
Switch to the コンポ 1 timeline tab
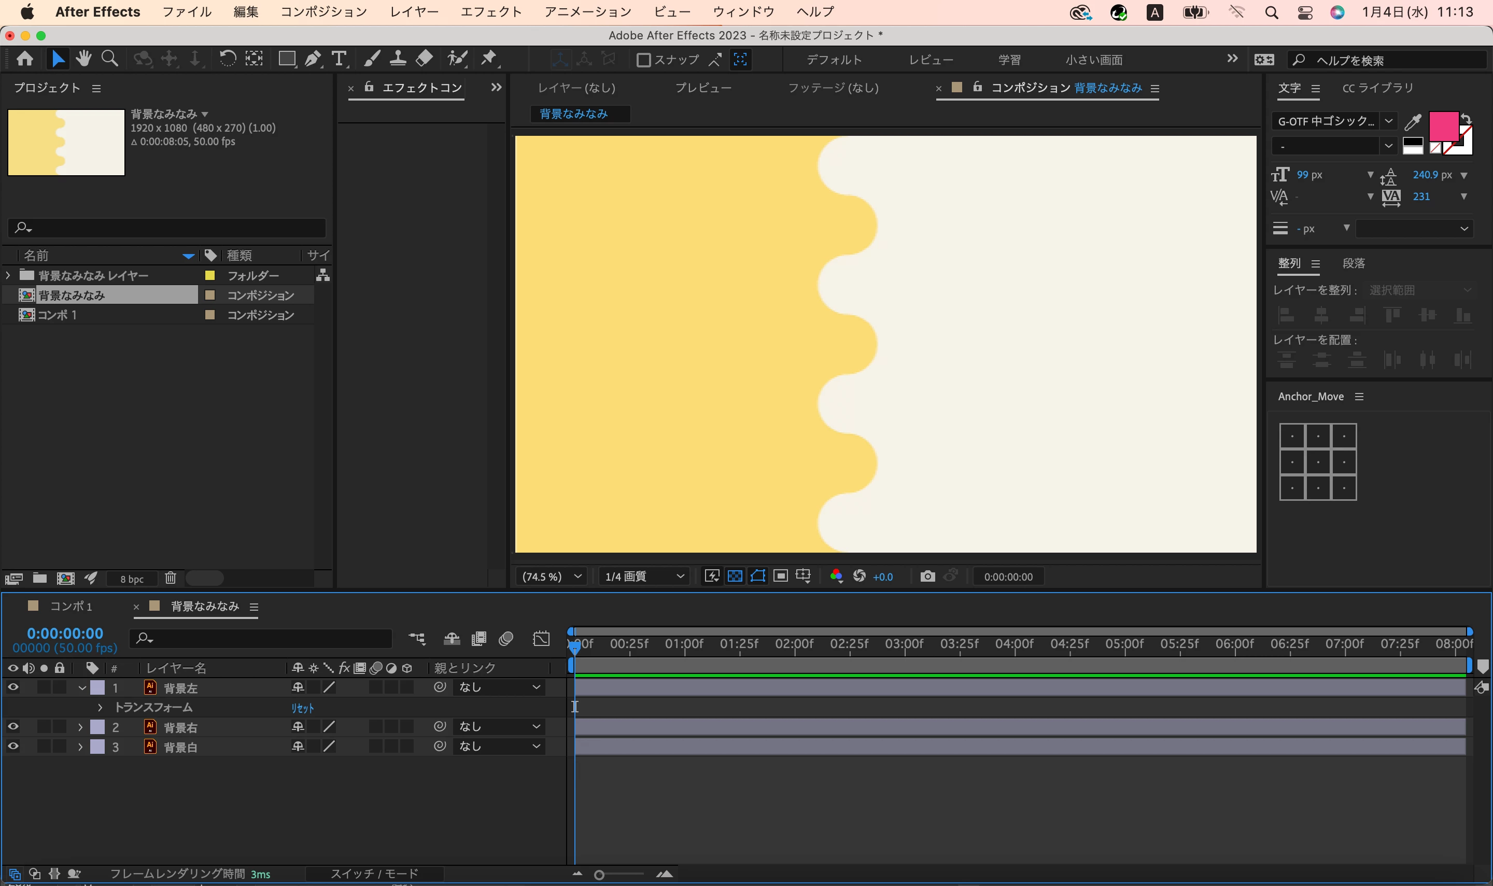click(x=71, y=606)
